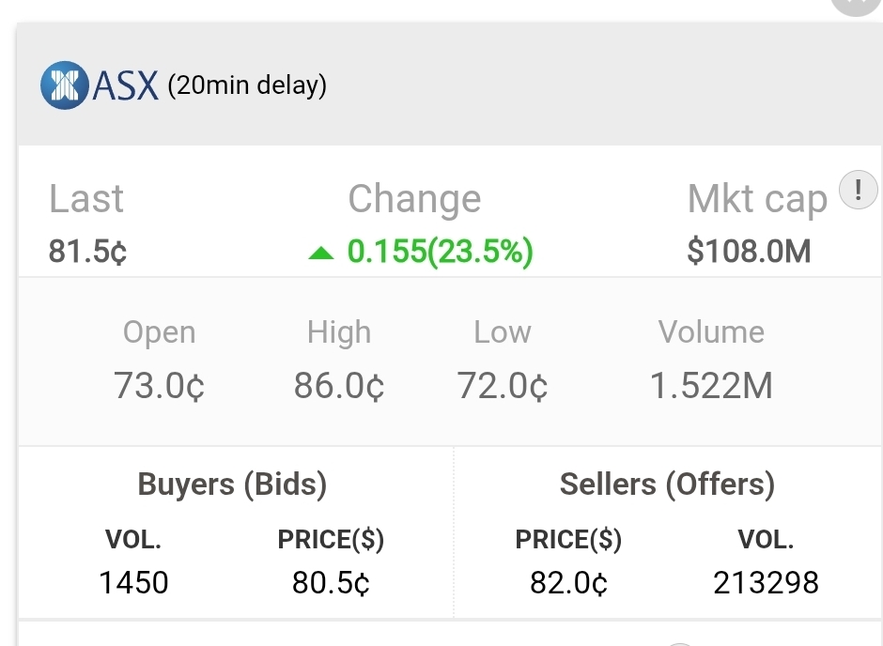
Task: Click the offer volume 213298
Action: tap(766, 583)
